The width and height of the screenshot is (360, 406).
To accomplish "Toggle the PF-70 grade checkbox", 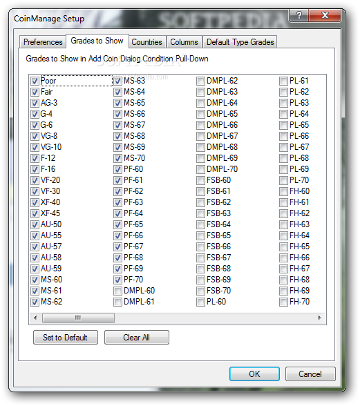I will (117, 280).
